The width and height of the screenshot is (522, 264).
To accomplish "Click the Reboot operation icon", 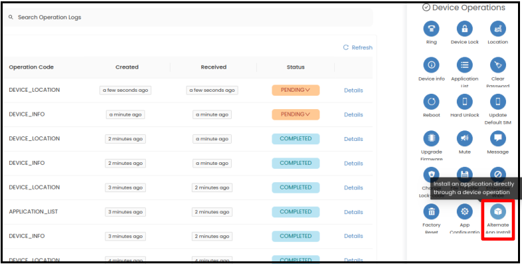I will point(431,102).
